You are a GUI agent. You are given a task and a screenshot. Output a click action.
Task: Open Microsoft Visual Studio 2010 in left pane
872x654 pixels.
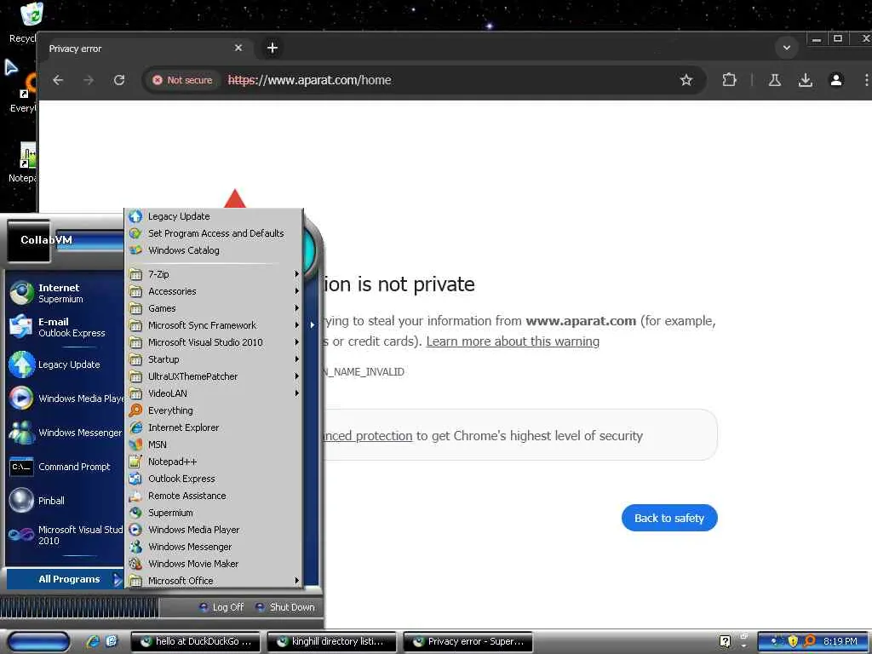coord(65,535)
